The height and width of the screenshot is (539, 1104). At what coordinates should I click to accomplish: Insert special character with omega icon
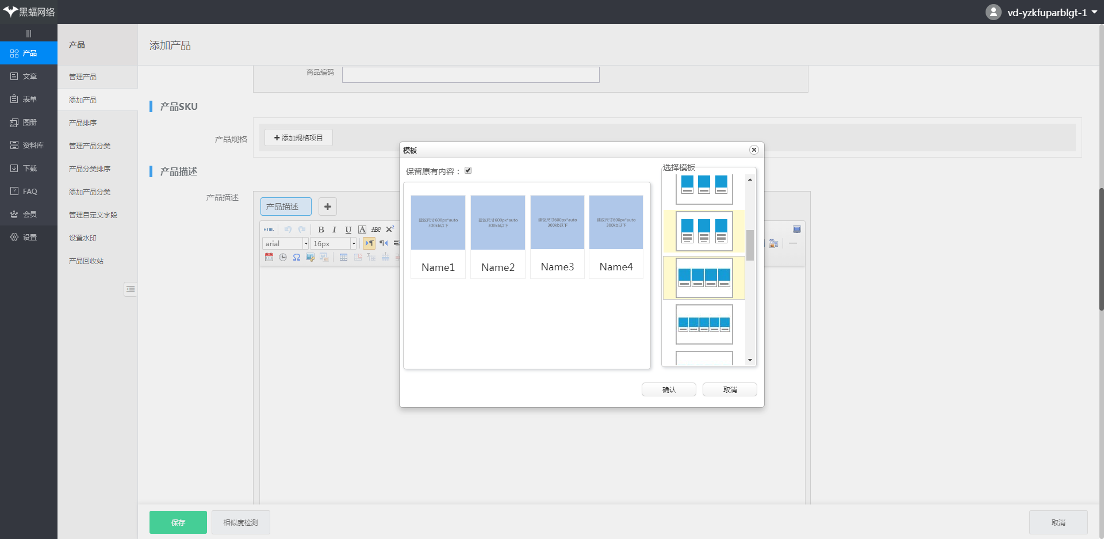297,257
